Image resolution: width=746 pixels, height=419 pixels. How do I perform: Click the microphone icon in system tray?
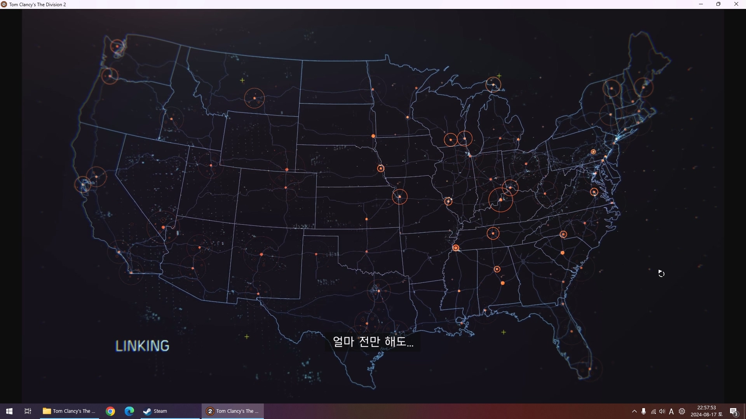[x=644, y=412]
